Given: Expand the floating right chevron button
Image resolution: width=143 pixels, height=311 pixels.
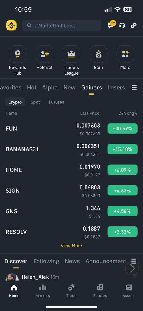Looking at the screenshot, I should [x=132, y=268].
